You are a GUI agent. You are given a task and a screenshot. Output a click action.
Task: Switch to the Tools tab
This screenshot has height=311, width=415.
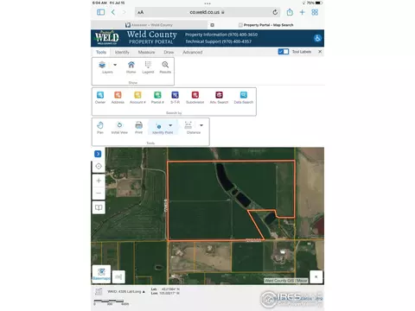coord(101,52)
